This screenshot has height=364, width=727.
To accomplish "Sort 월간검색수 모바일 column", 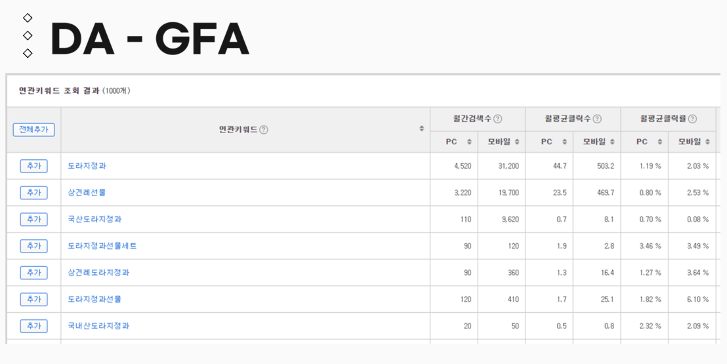I will pos(517,142).
